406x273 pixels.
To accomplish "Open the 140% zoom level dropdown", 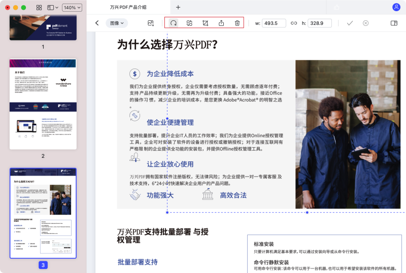I will pos(73,8).
